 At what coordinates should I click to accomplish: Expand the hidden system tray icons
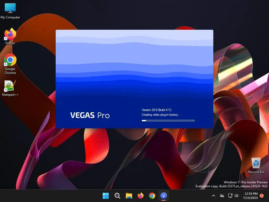[214, 196]
